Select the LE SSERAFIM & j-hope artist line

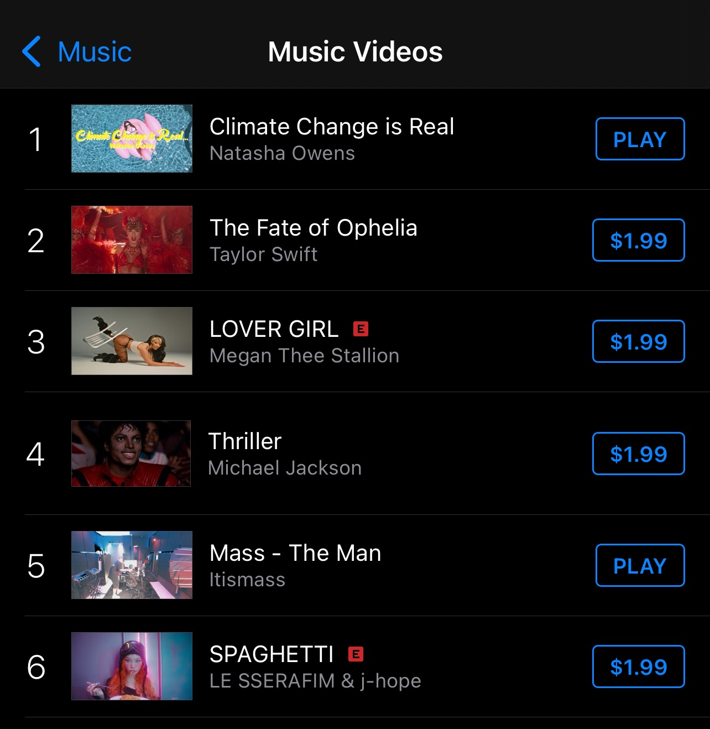click(x=315, y=681)
